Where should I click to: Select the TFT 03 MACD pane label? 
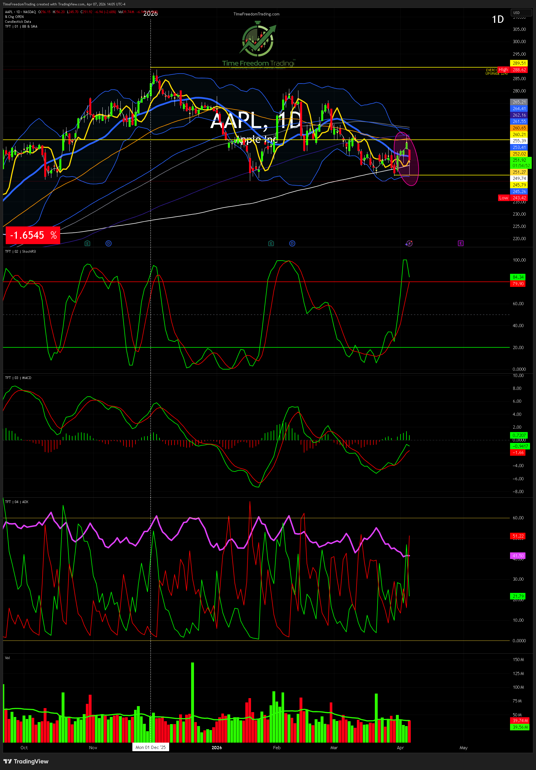pyautogui.click(x=18, y=378)
